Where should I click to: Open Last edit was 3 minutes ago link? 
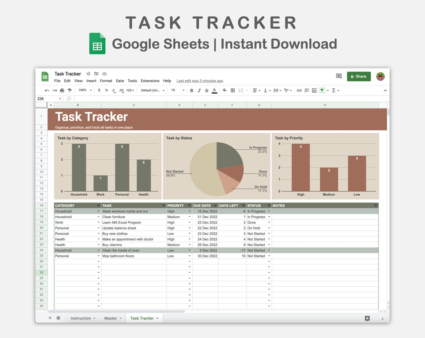click(200, 81)
